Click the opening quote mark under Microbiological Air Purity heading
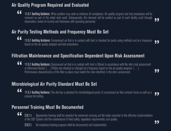Image resolution: width=171 pixels, height=131 pixels. pyautogui.click(x=19, y=91)
